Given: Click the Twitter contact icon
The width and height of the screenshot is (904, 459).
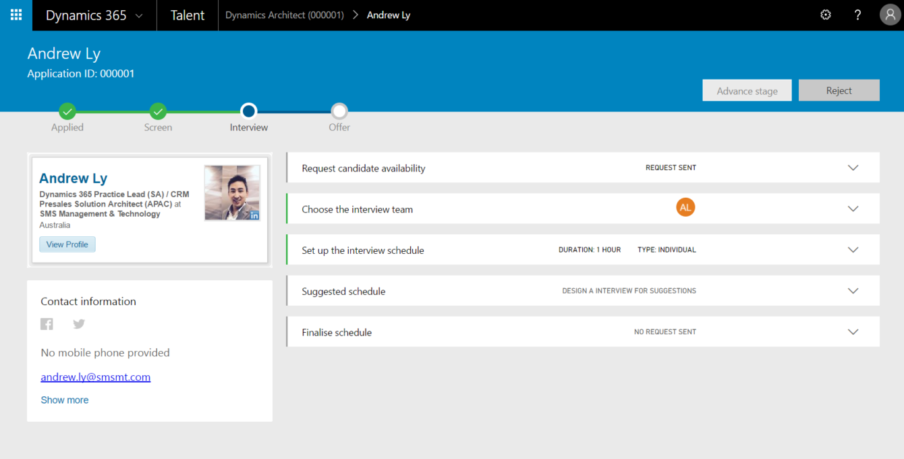Looking at the screenshot, I should 79,324.
